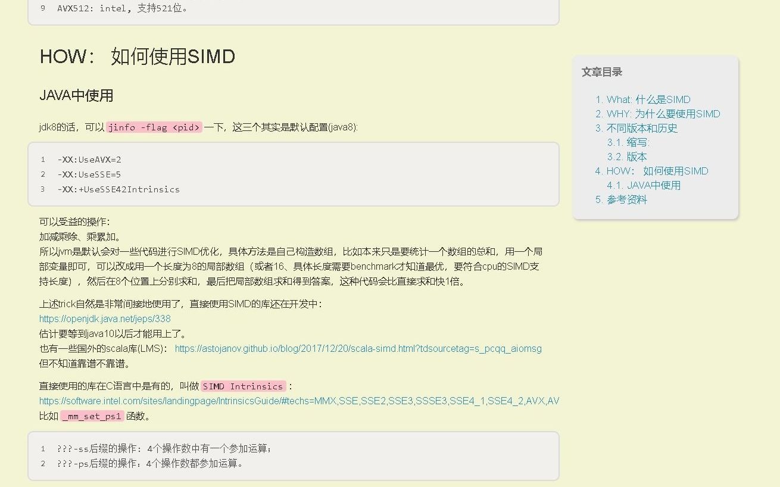Open the openjdk.java.net/jeps/338 link

(x=105, y=319)
